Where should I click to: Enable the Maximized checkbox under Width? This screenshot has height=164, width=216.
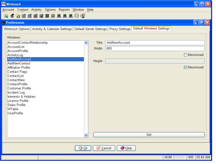(185, 55)
